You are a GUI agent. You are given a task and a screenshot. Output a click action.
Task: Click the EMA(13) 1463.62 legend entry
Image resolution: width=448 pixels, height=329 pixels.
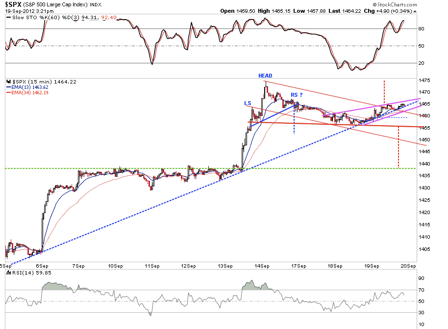27,87
